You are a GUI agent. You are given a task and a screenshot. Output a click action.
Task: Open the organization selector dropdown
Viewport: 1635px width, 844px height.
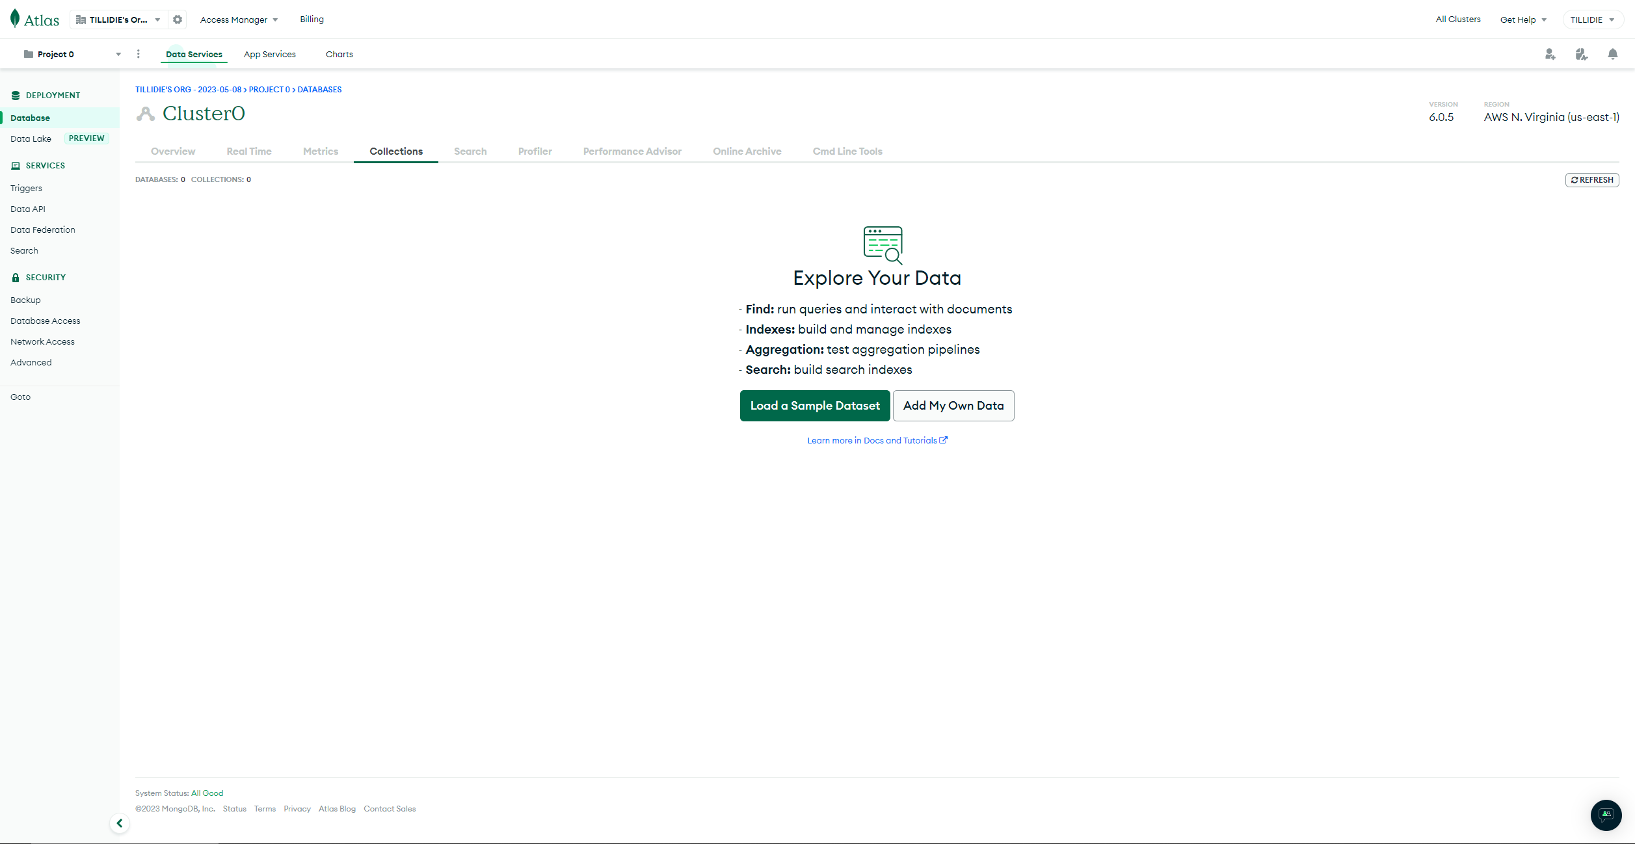pos(118,20)
